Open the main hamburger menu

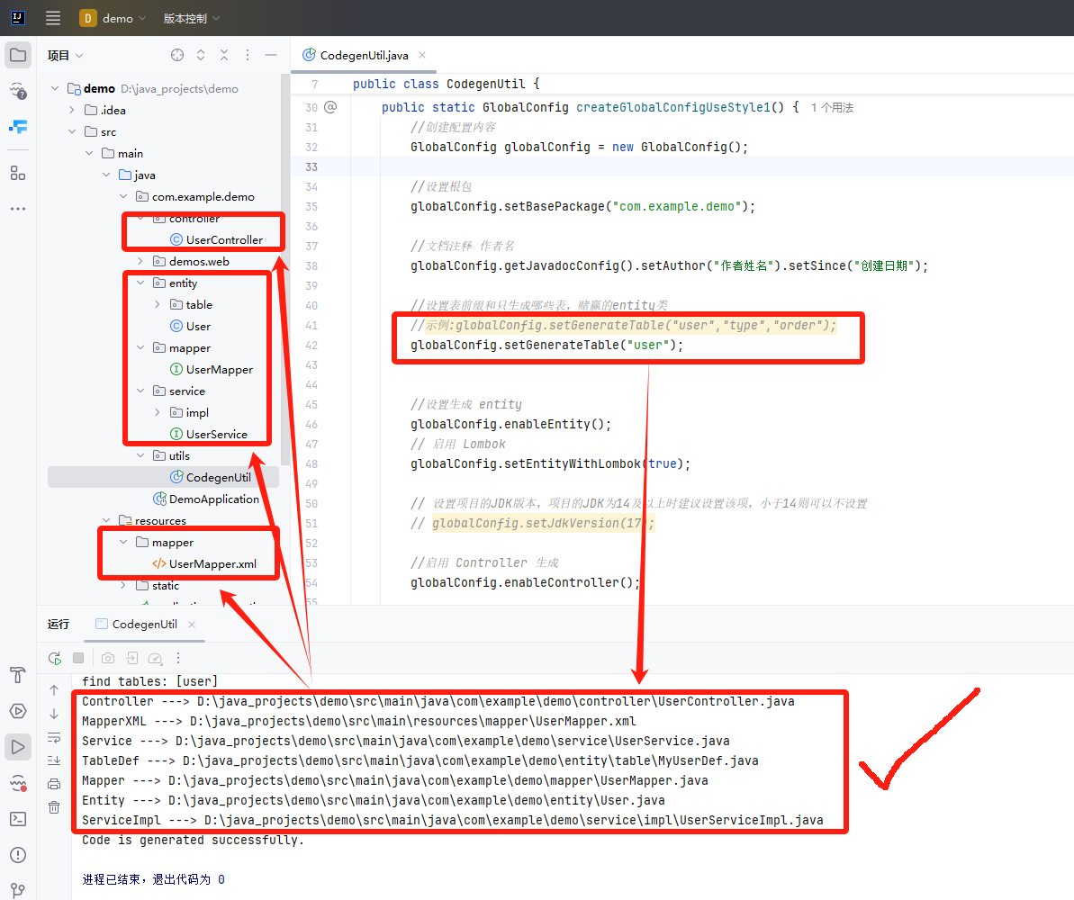pos(53,19)
